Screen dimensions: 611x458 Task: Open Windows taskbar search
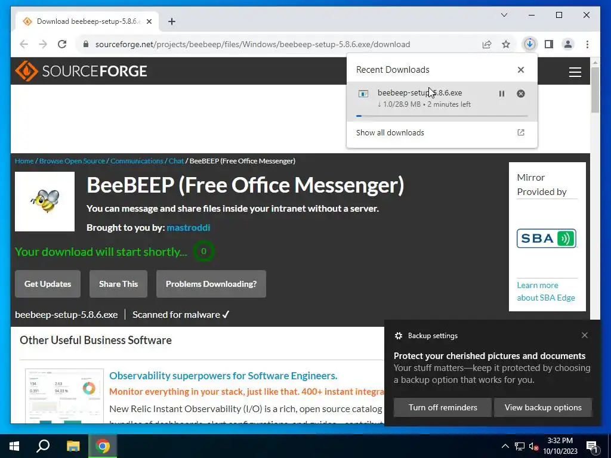[x=43, y=446]
